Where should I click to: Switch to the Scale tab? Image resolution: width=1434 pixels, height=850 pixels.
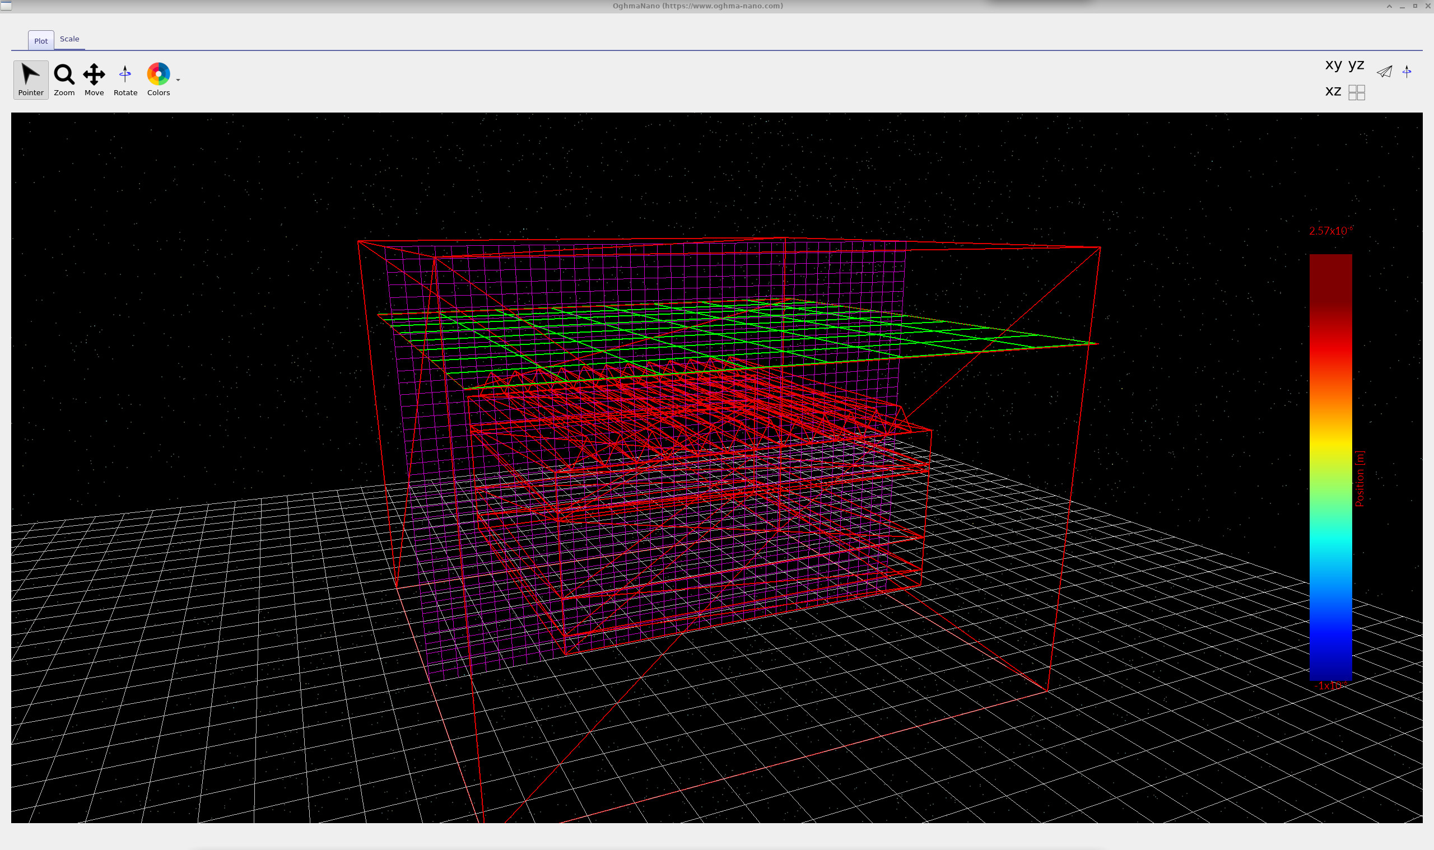click(70, 39)
